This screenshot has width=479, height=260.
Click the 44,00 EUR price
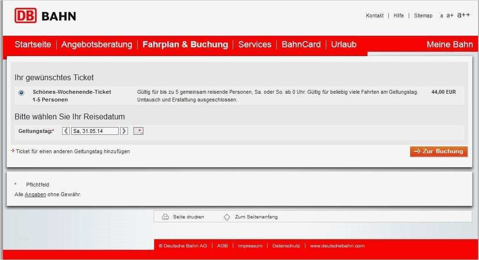point(443,92)
